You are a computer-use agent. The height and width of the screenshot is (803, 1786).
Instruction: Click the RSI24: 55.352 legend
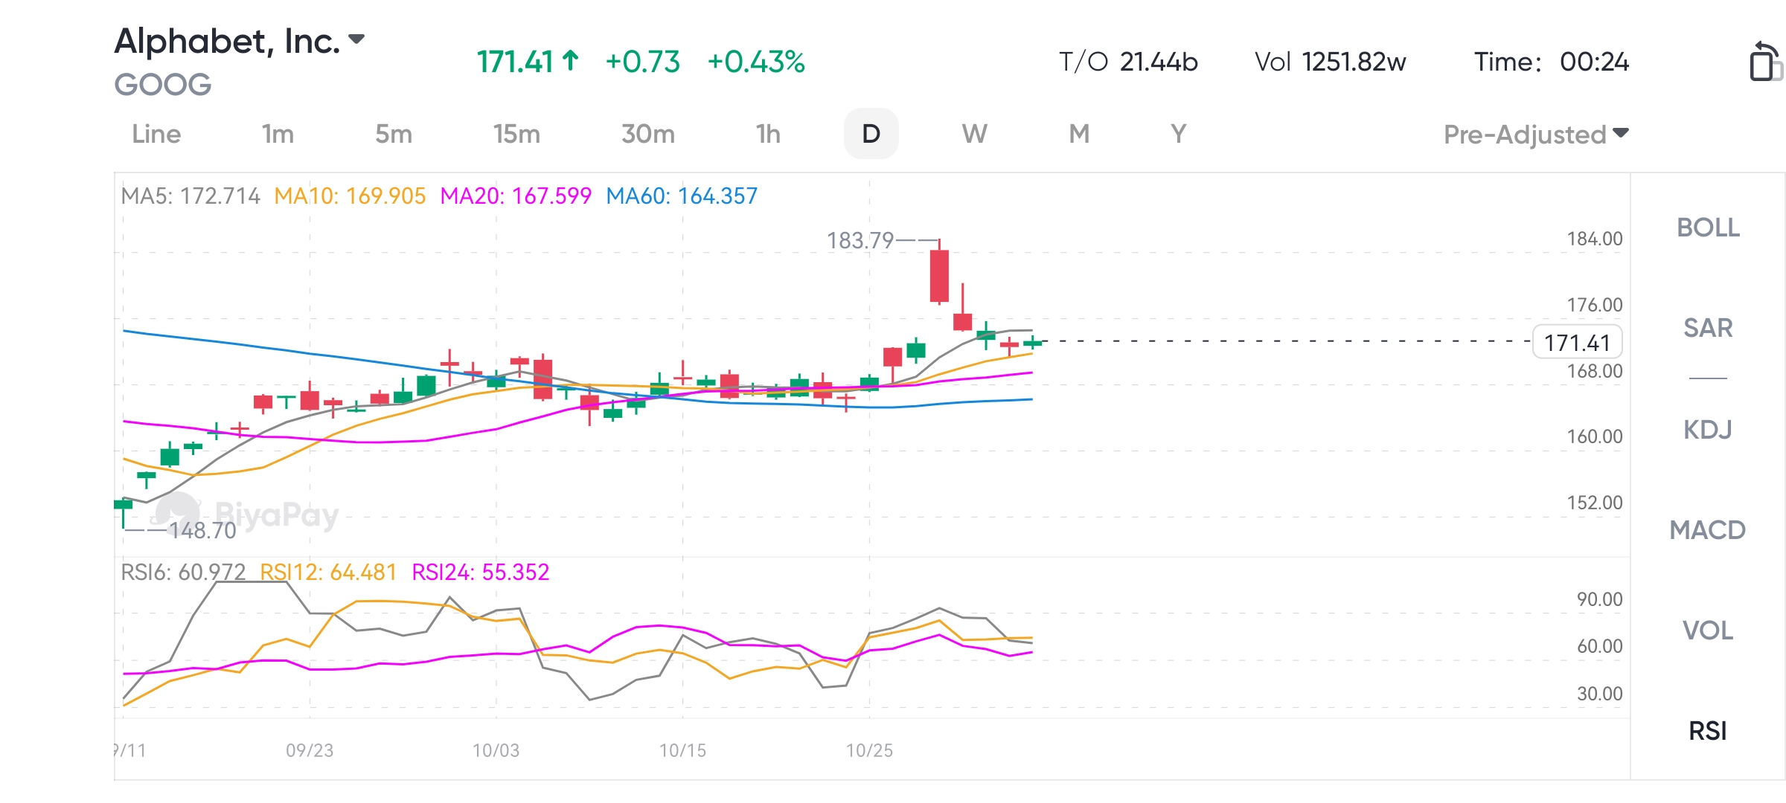pyautogui.click(x=481, y=573)
